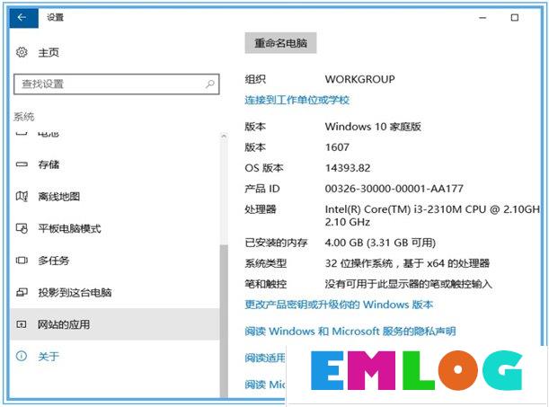Click inside the 查找设置 search box
The width and height of the screenshot is (549, 407).
(116, 84)
